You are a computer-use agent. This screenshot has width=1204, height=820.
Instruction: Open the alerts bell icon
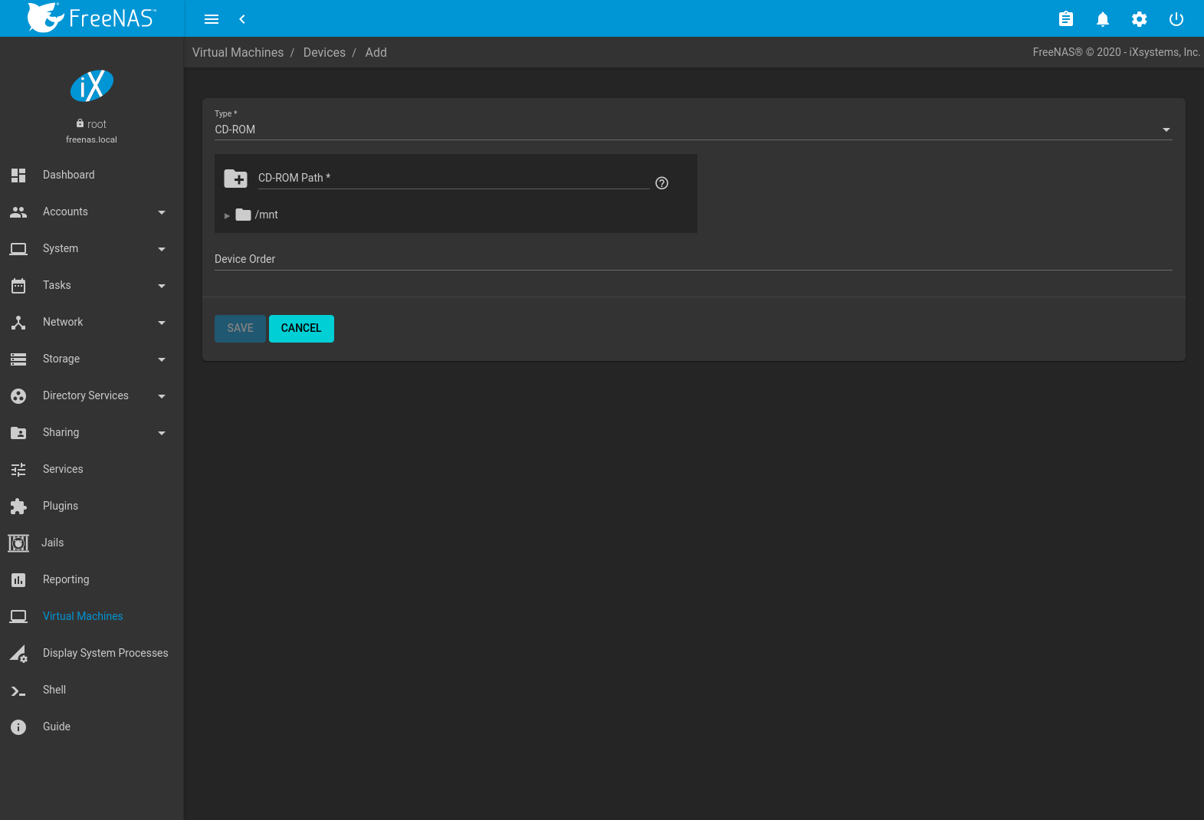1102,19
